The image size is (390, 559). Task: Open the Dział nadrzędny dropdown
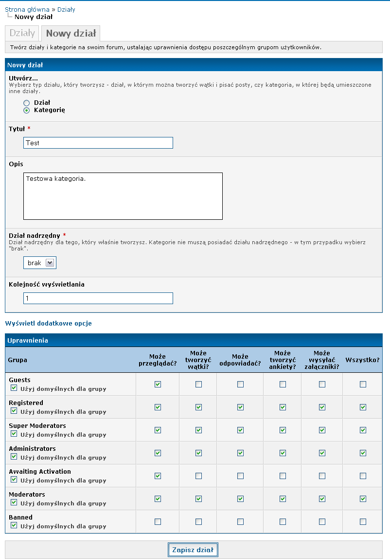pos(40,263)
